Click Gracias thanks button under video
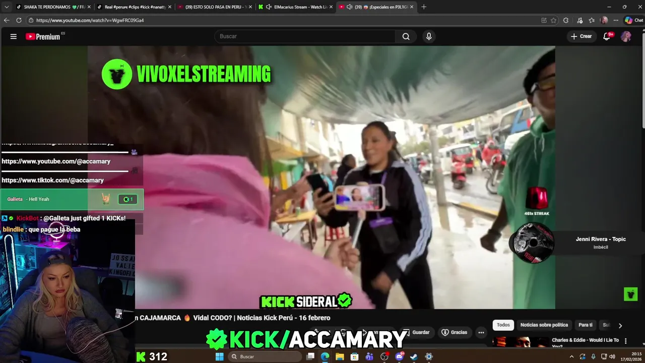The width and height of the screenshot is (645, 363). point(454,332)
